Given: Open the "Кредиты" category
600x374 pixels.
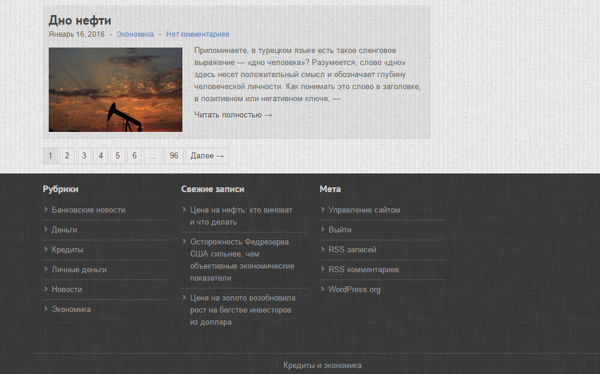Looking at the screenshot, I should click(67, 249).
